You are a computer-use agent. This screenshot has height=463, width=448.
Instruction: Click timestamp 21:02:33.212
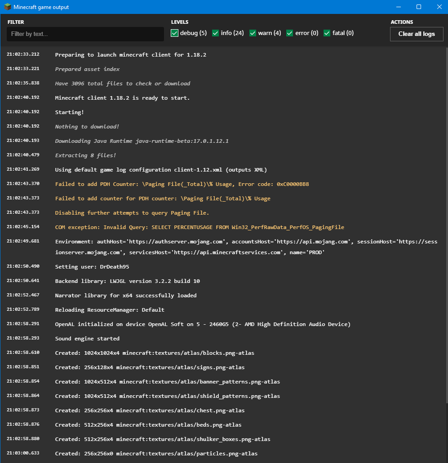tap(23, 54)
